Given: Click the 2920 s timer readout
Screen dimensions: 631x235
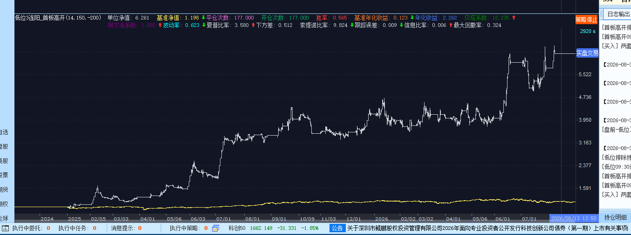Looking at the screenshot, I should pos(588,32).
